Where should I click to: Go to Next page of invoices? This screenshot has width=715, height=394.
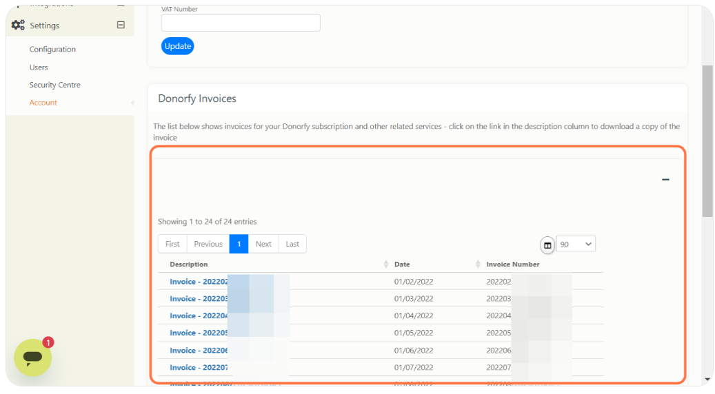click(263, 244)
